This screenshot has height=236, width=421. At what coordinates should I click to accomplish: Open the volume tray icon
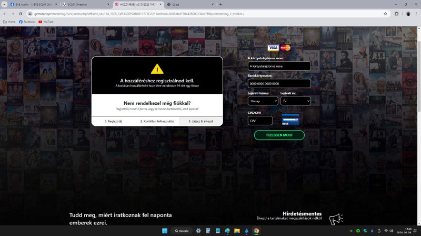coord(392,231)
